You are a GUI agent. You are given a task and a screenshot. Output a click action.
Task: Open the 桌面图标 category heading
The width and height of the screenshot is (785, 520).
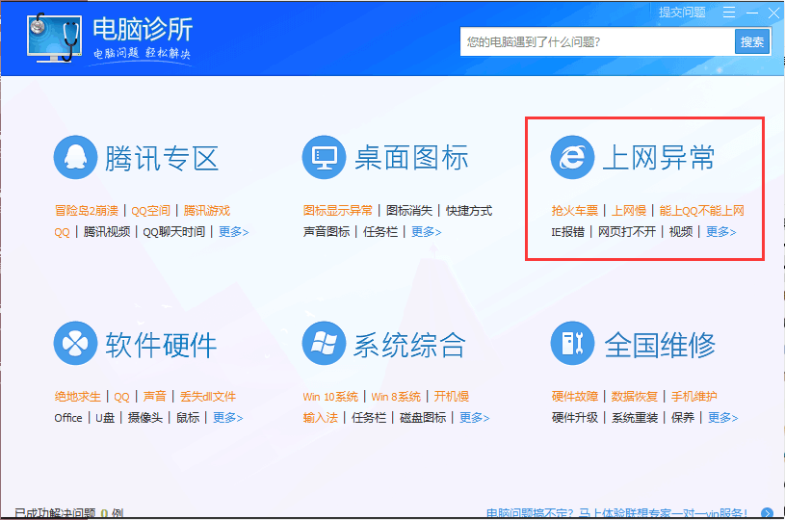[411, 158]
